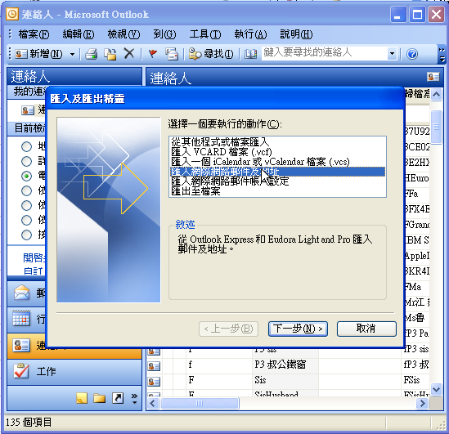
Task: Select 匯出至檔案 option
Action: 277,191
